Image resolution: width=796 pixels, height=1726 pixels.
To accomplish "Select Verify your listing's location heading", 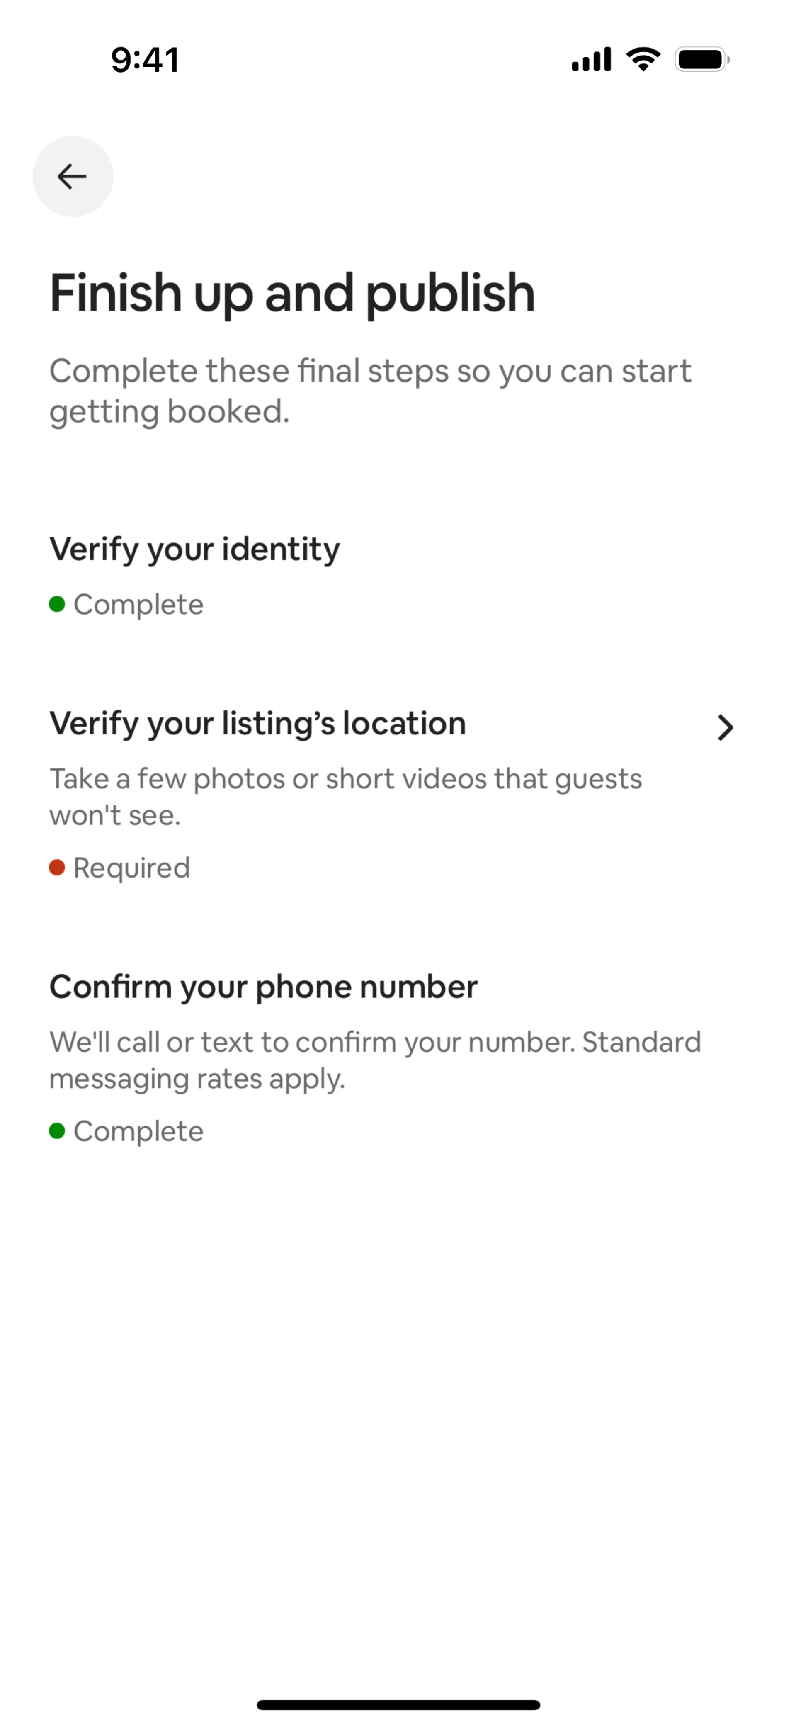I will [x=257, y=724].
